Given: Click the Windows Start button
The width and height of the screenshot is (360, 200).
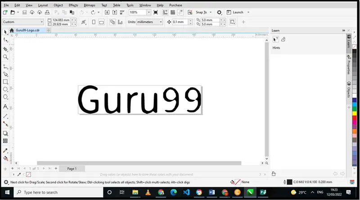Looking at the screenshot, I should (x=7, y=192).
